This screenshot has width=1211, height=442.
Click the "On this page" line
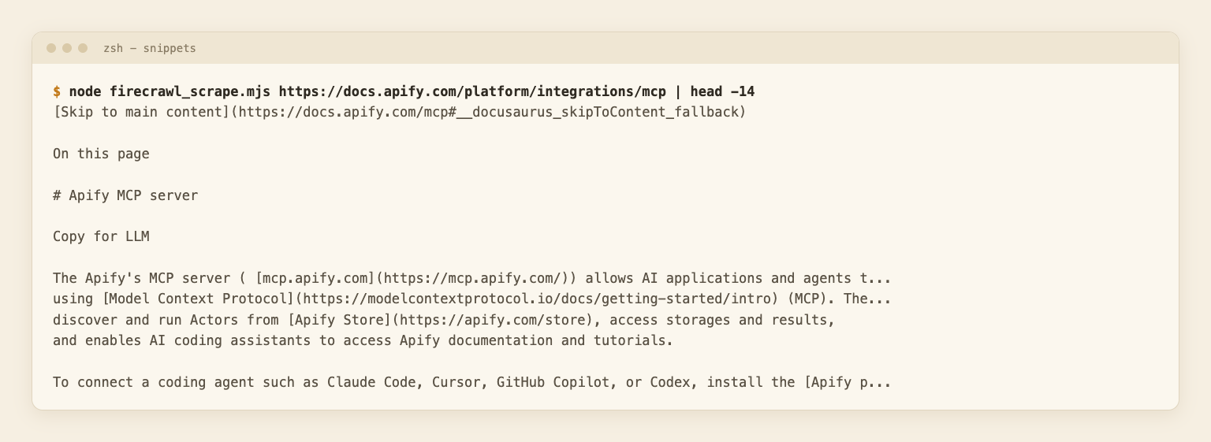(101, 154)
